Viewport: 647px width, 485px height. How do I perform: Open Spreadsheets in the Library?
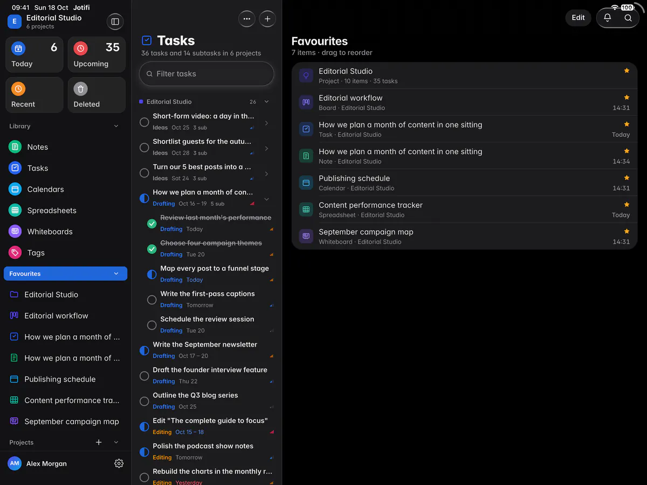point(66,210)
